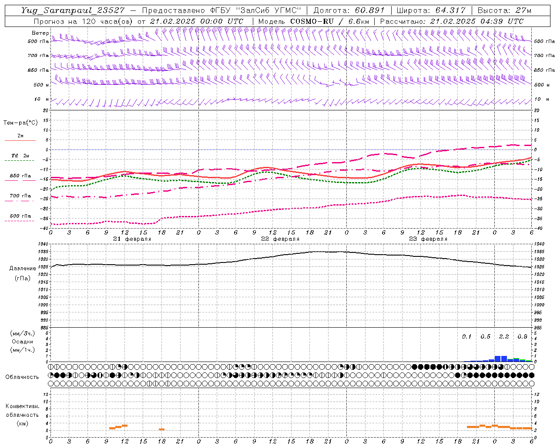This screenshot has width=557, height=445.
Task: Select the 21 февраля date label
Action: tap(132, 239)
